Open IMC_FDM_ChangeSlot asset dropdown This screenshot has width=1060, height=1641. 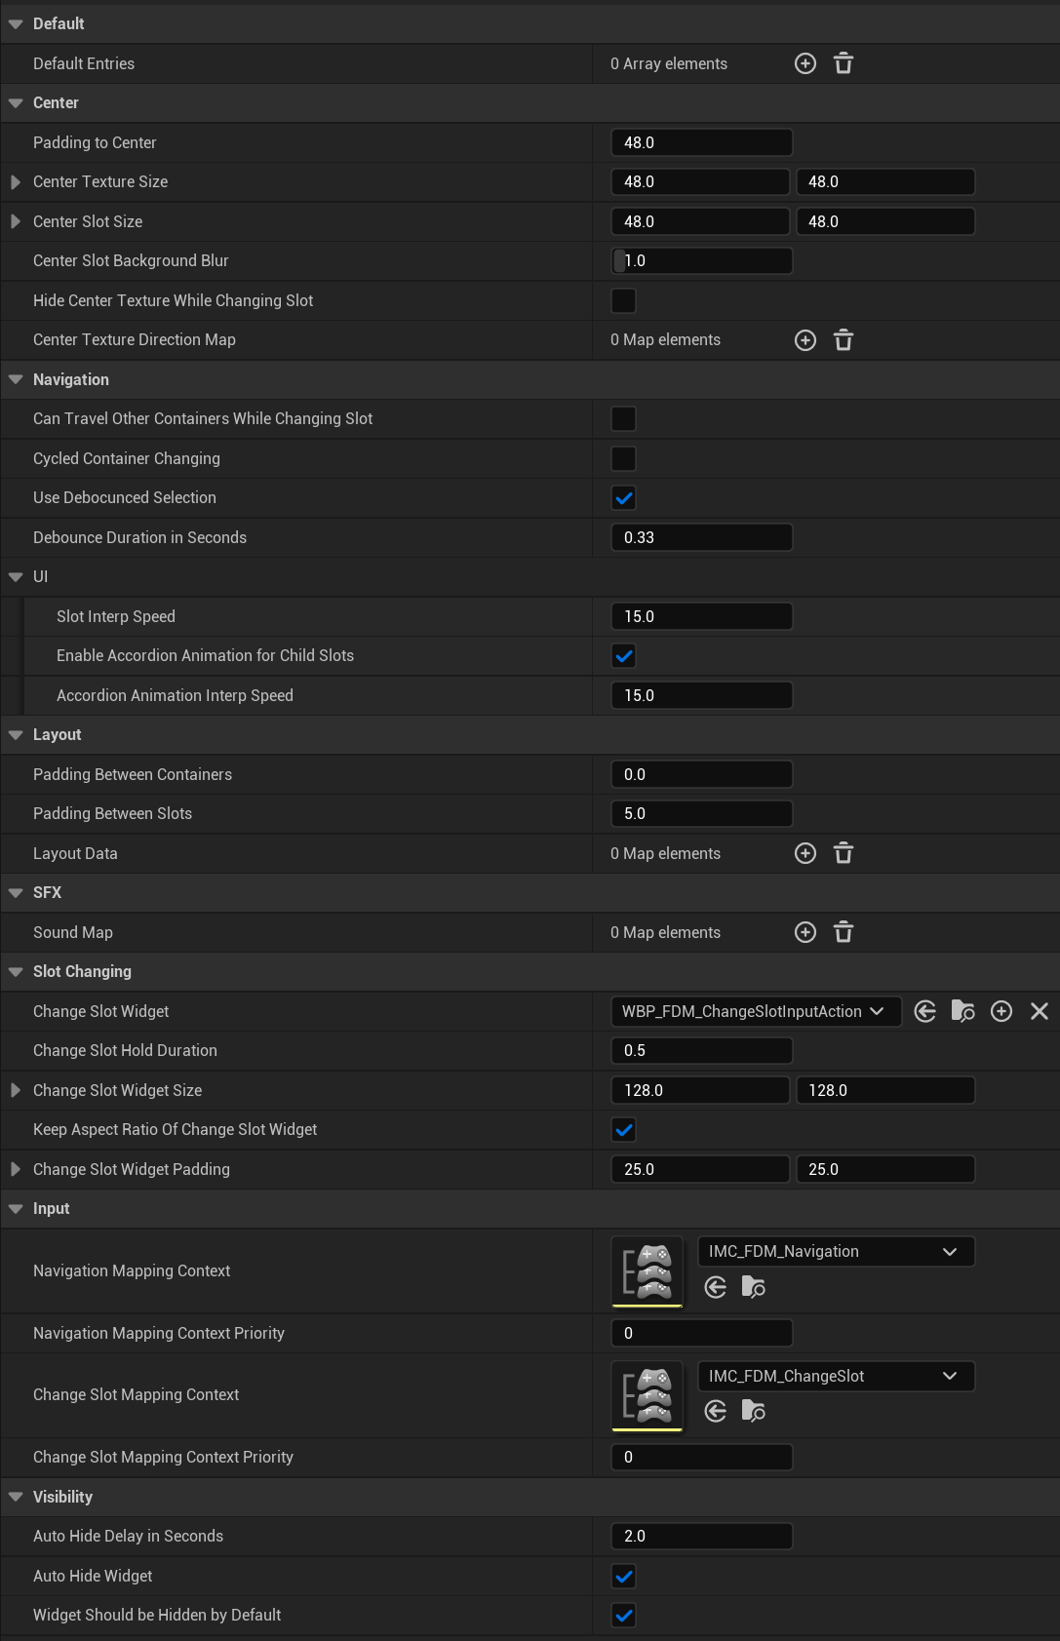pyautogui.click(x=836, y=1376)
